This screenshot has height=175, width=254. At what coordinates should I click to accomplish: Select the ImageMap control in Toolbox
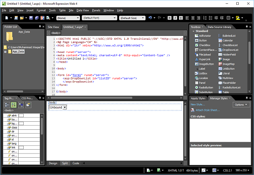(229, 64)
